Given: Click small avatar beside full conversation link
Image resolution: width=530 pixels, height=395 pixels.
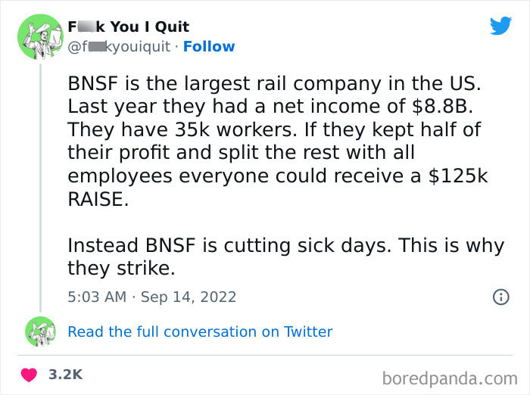Looking at the screenshot, I should tap(39, 331).
